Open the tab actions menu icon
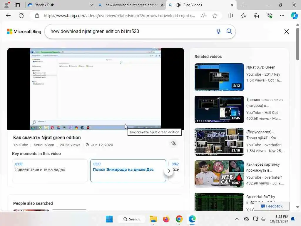Image resolution: width=301 pixels, height=226 pixels. click(17, 5)
